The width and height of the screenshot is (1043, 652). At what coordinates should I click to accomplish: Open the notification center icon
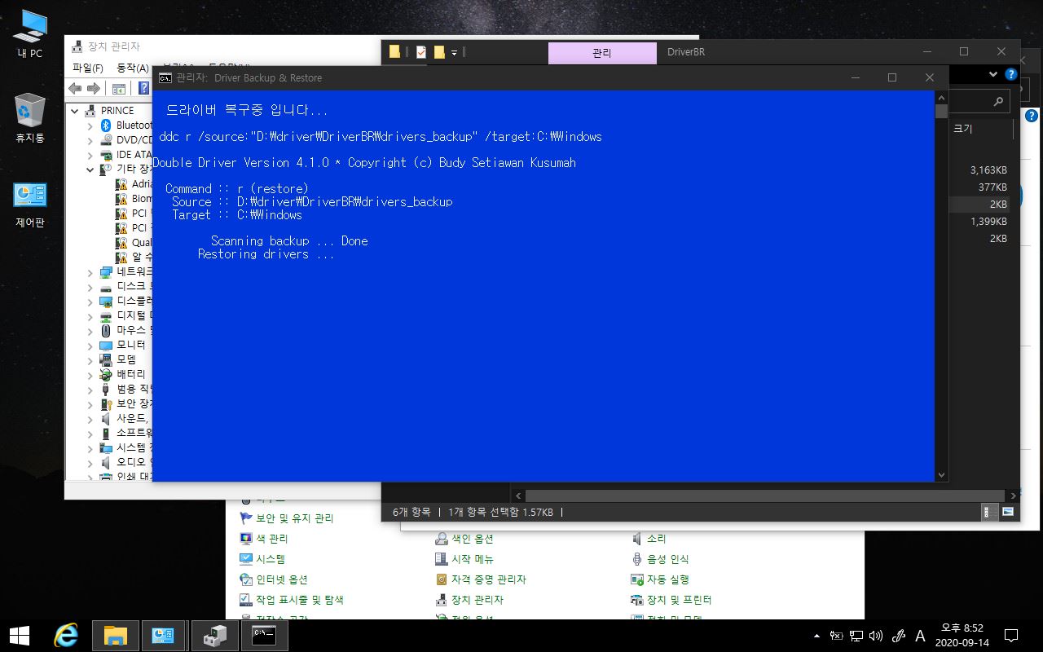(x=1011, y=635)
